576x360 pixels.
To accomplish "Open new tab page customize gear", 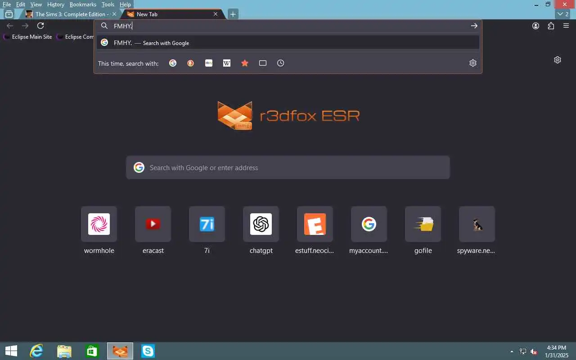I will [x=558, y=60].
